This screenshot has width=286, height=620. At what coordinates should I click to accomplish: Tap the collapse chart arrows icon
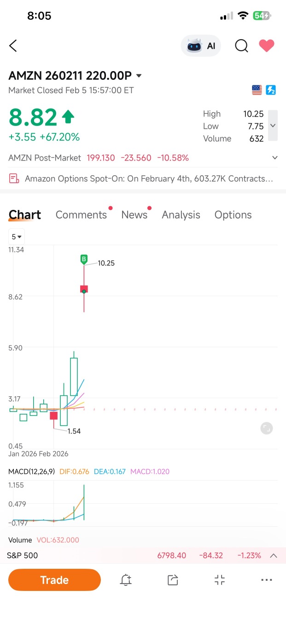tap(220, 580)
